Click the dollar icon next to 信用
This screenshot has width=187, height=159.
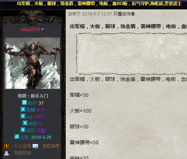pos(25,123)
